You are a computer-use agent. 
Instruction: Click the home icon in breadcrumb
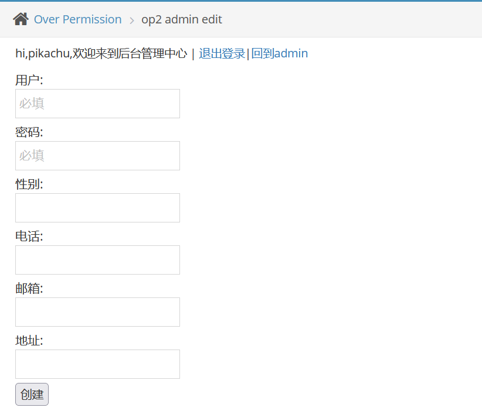21,19
